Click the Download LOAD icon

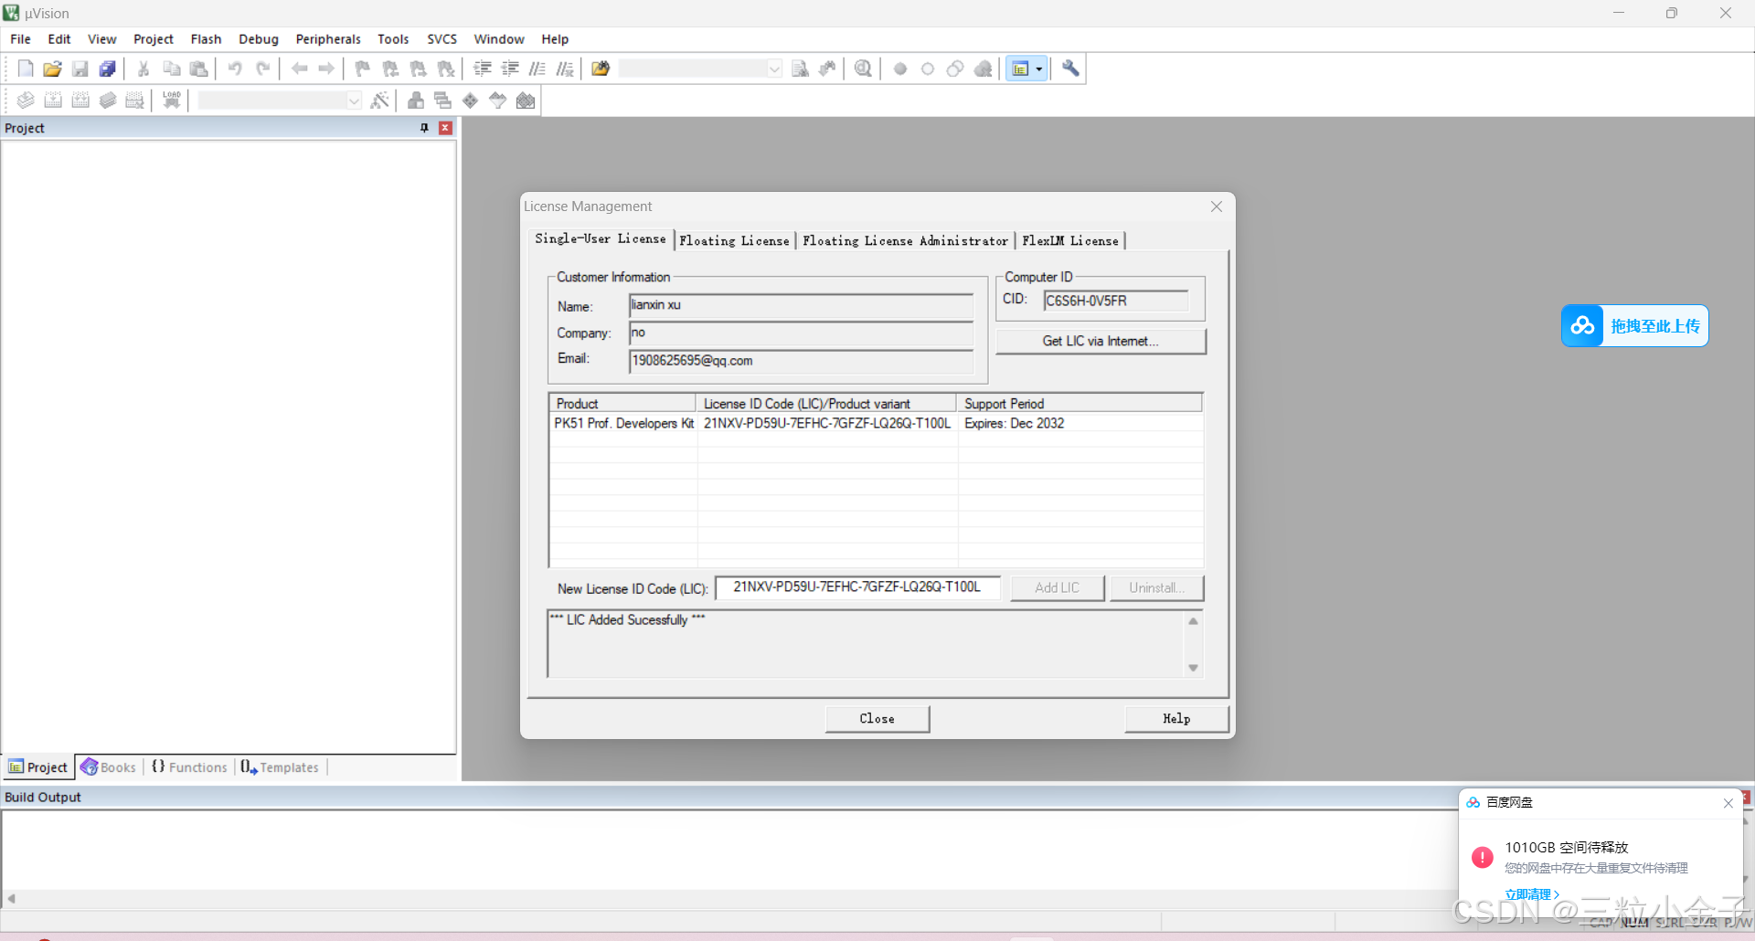(171, 100)
